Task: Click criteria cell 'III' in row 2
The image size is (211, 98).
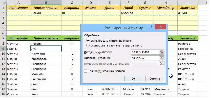Action: pyautogui.click(x=72, y=13)
